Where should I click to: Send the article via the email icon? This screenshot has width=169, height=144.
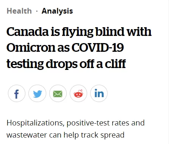coord(58,93)
